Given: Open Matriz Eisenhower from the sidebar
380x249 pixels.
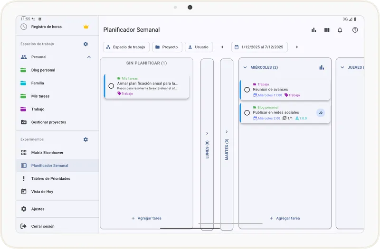Looking at the screenshot, I should (47, 153).
